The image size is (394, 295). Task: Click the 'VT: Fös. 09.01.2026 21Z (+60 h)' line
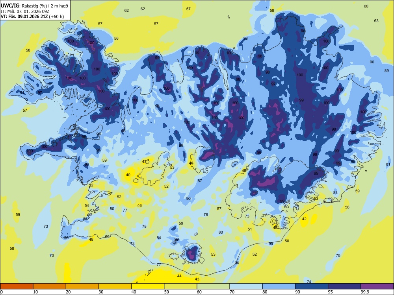click(32, 17)
